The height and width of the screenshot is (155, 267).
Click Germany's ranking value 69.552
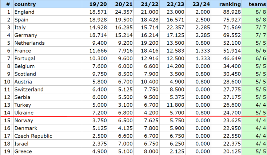(x=232, y=35)
